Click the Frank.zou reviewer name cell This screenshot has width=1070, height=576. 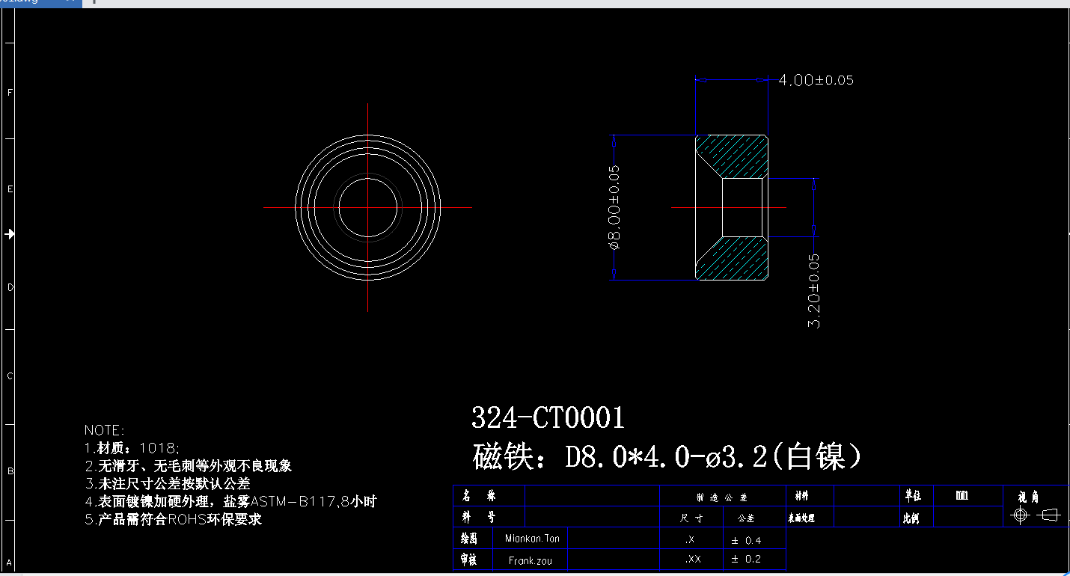click(x=530, y=560)
